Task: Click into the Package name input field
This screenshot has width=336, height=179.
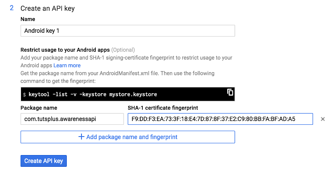Action: click(72, 119)
